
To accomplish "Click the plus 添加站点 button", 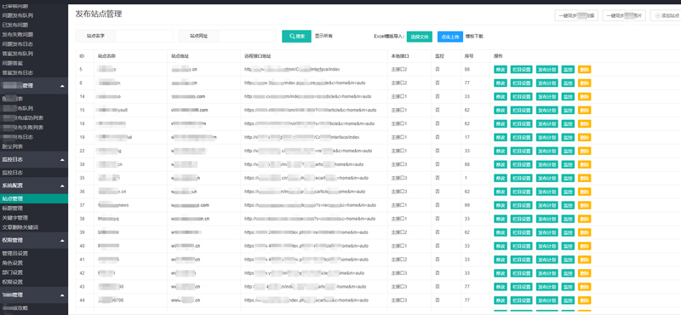I will pos(667,15).
